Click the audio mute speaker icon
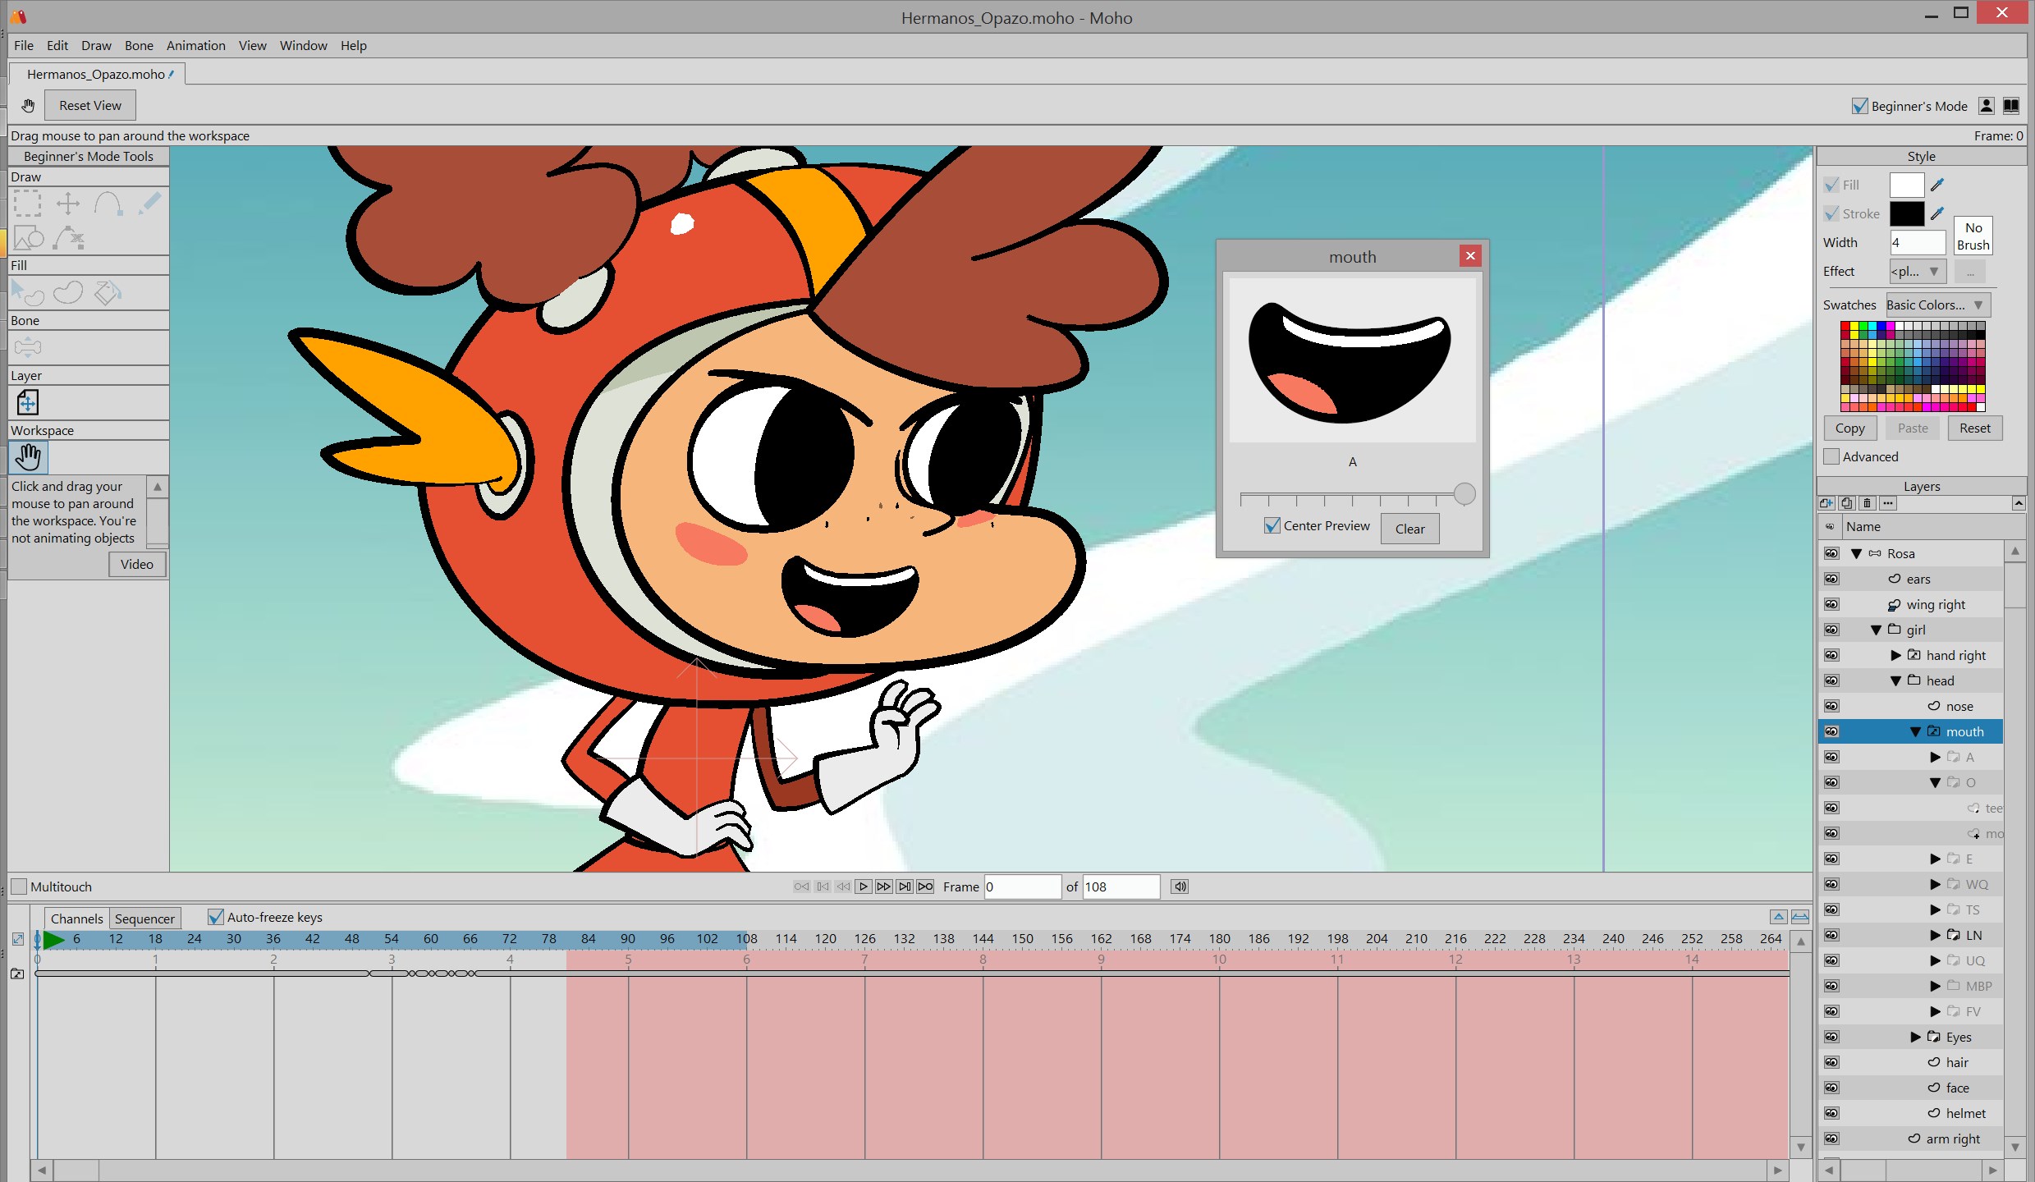 tap(1180, 886)
